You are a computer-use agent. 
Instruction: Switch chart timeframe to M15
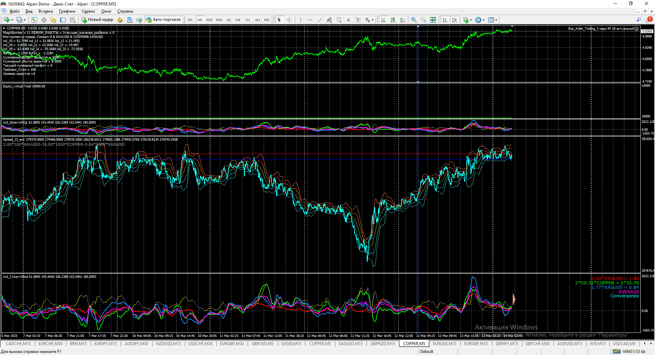click(209, 20)
